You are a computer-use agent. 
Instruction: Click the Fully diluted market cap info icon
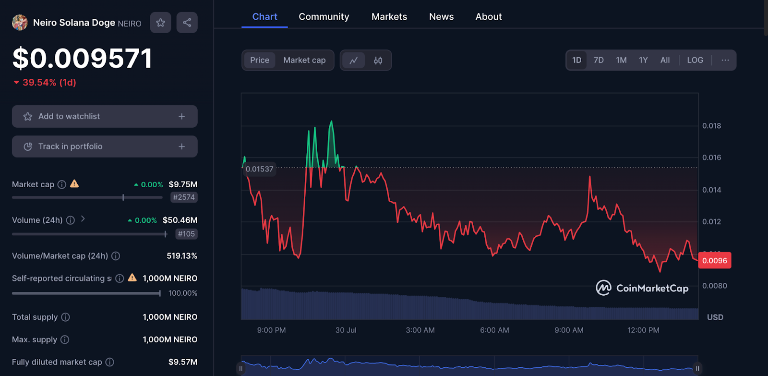[x=110, y=362]
